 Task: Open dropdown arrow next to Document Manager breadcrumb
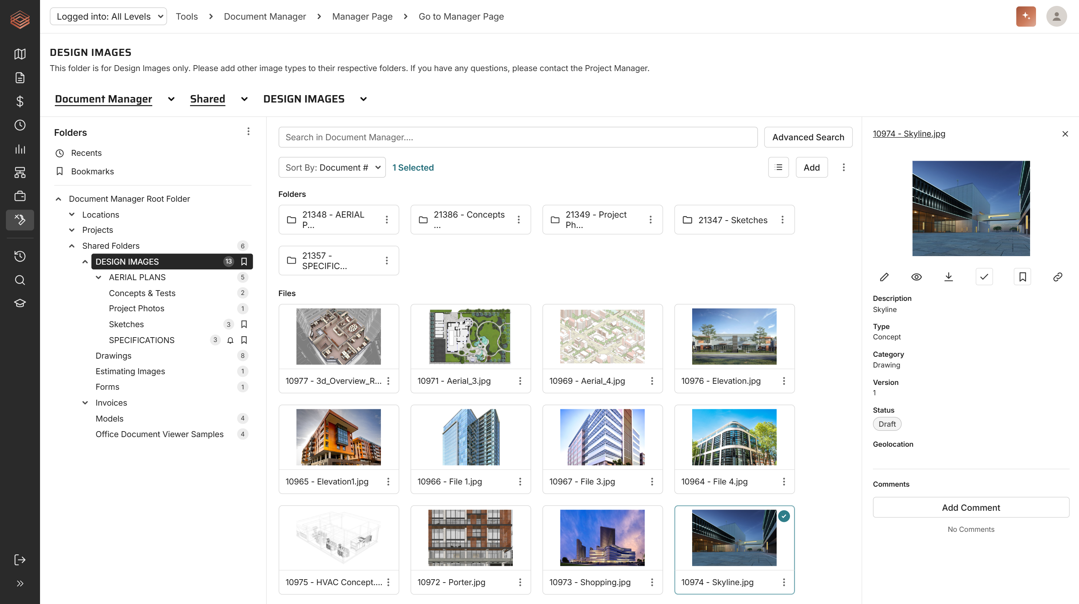[171, 99]
